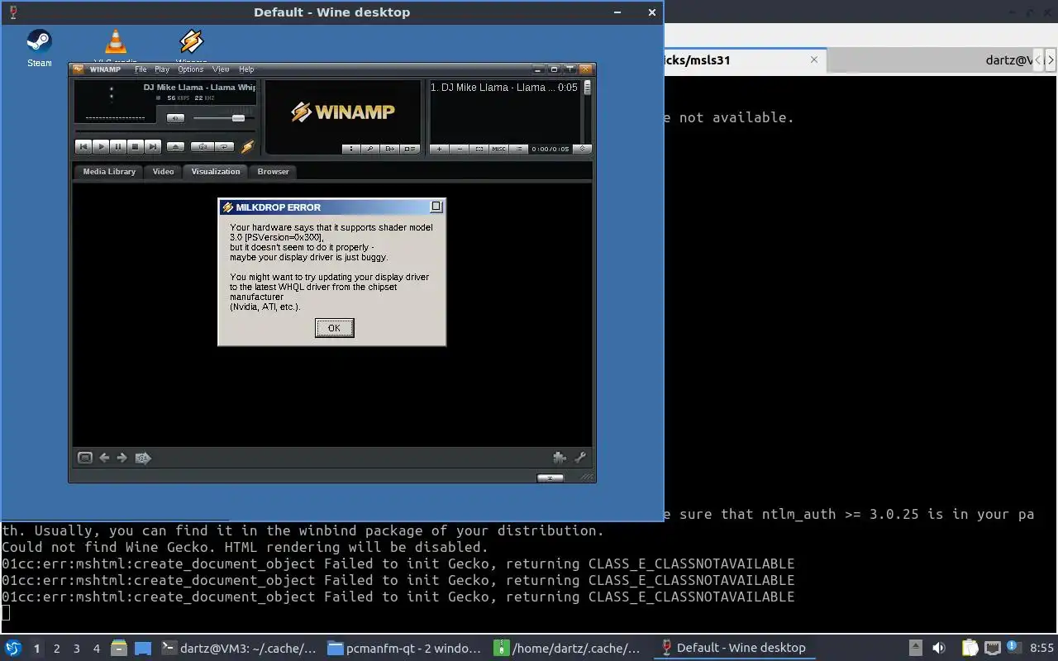Expand the terminal tab scroll arrow
This screenshot has width=1058, height=661.
click(x=1051, y=59)
